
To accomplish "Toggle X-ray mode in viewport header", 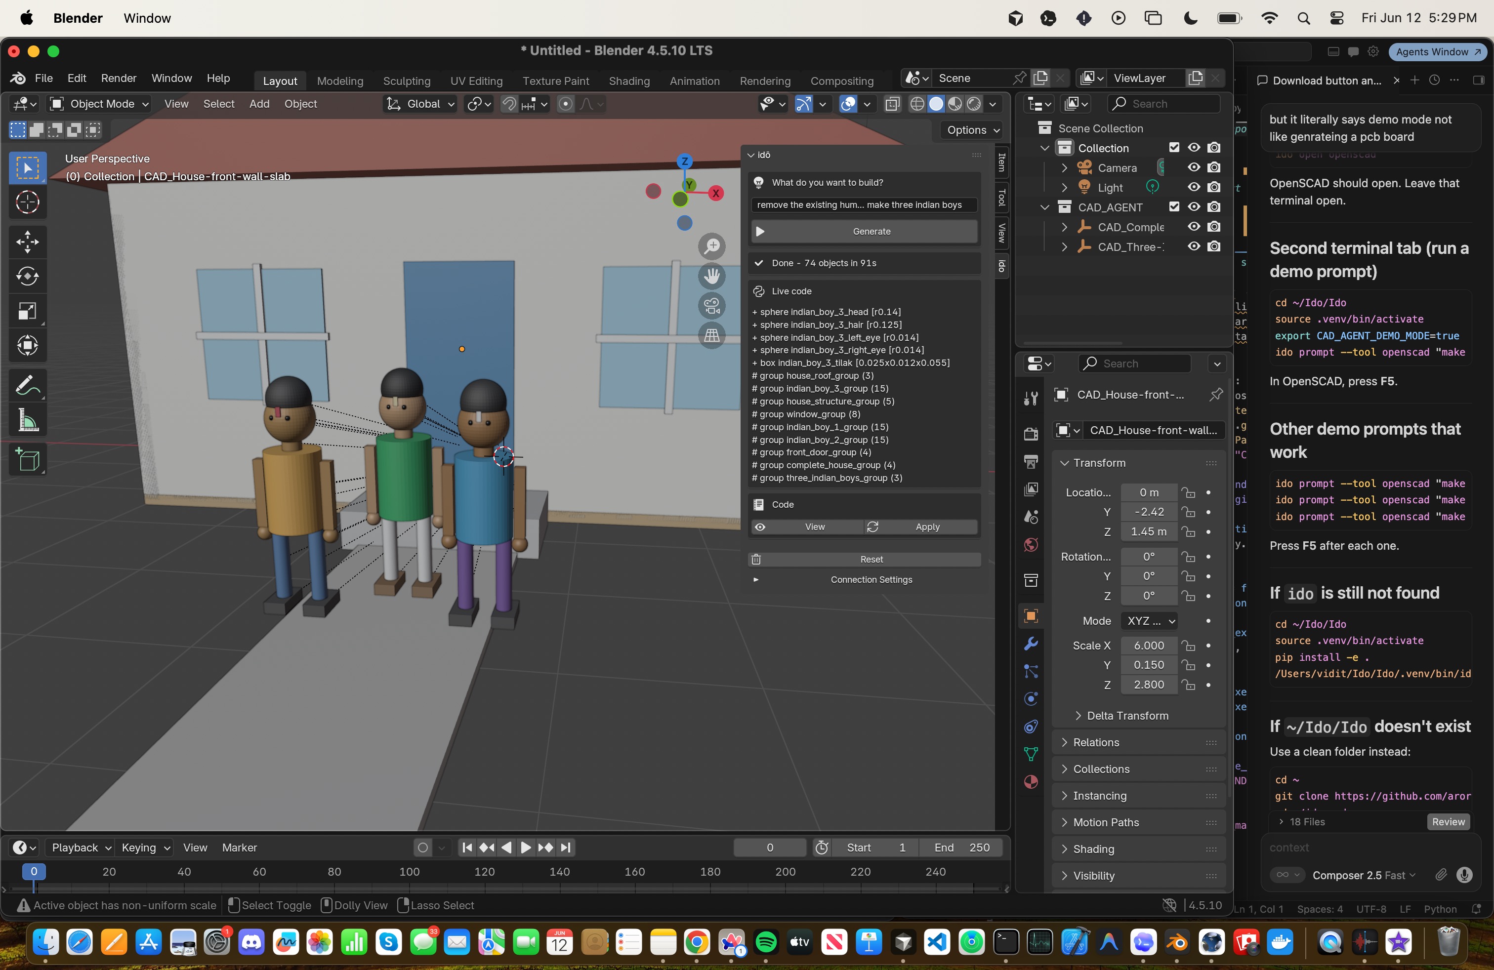I will pos(892,104).
